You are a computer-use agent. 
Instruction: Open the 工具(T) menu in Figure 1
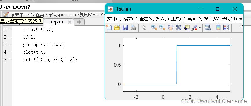(178, 19)
